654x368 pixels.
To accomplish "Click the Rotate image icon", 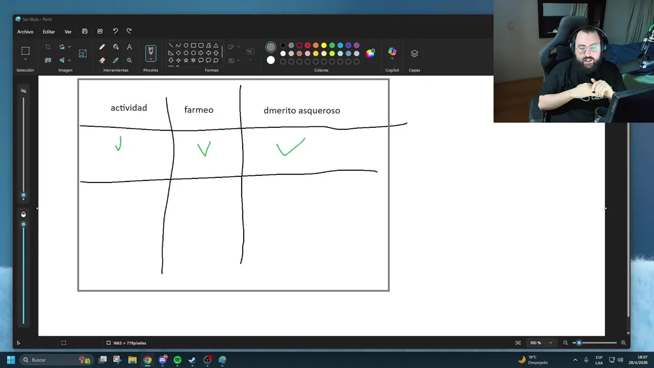I will [62, 47].
